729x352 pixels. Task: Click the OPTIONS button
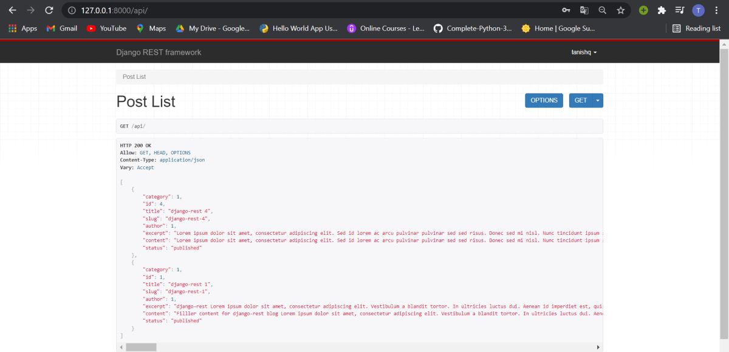pos(544,101)
